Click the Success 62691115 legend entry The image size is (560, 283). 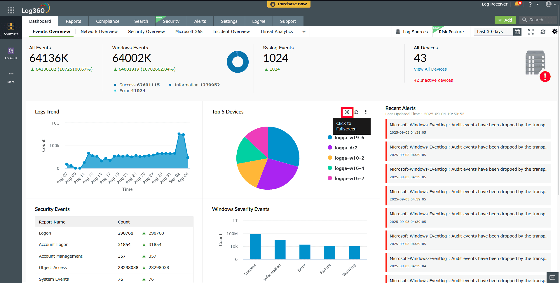(x=137, y=85)
